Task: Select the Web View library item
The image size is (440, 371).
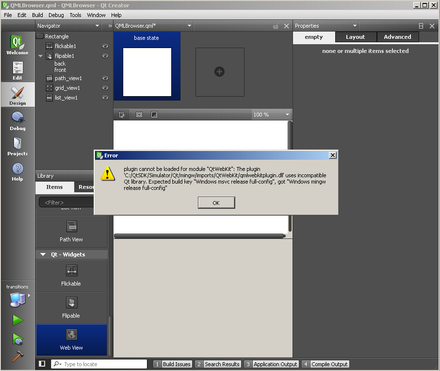Action: pyautogui.click(x=71, y=339)
